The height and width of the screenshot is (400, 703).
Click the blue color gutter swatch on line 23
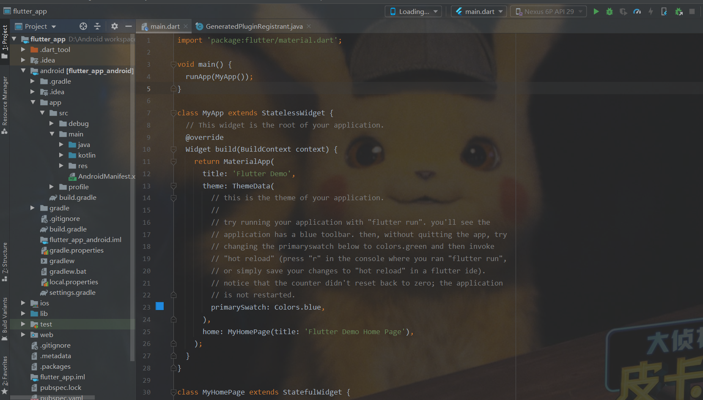[160, 306]
